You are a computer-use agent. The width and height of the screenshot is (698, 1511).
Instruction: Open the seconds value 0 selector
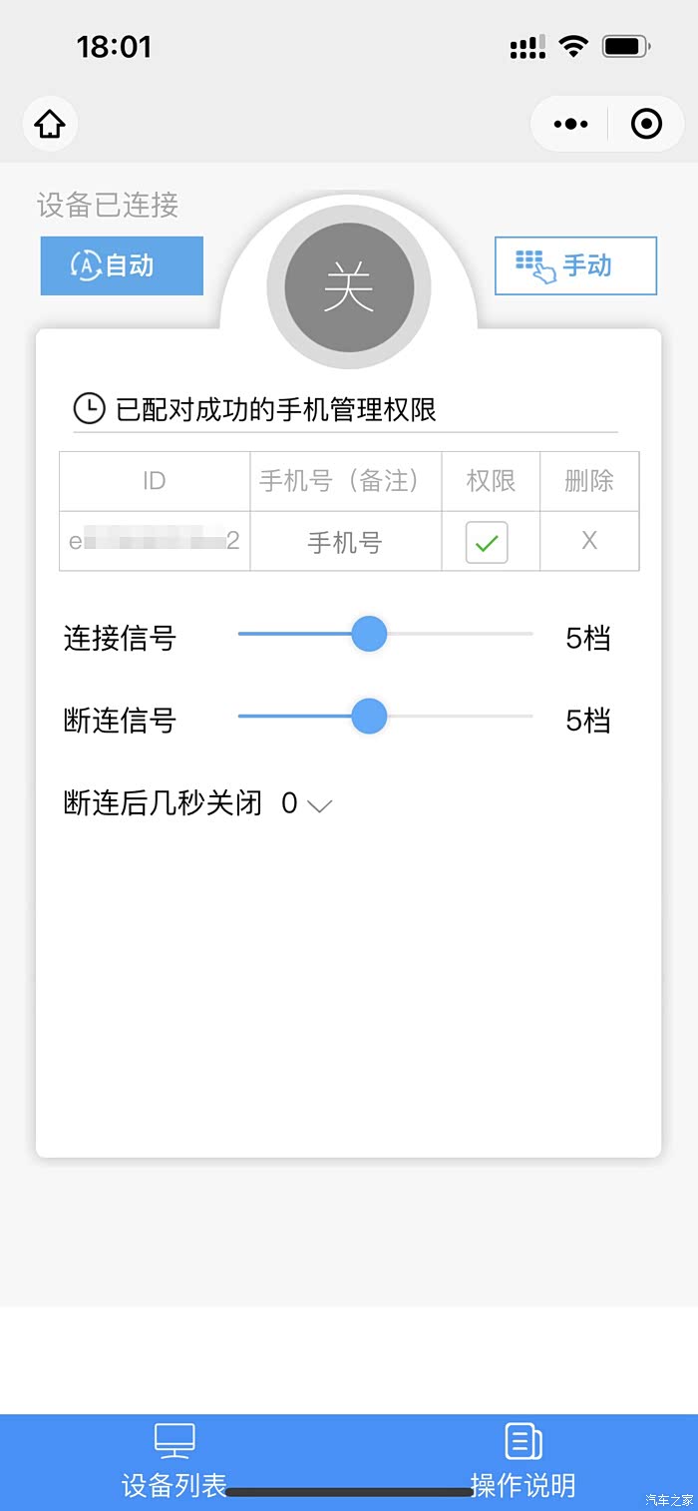coord(289,803)
